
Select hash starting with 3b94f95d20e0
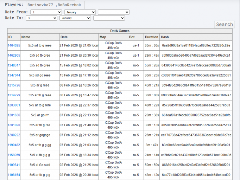(196, 85)
